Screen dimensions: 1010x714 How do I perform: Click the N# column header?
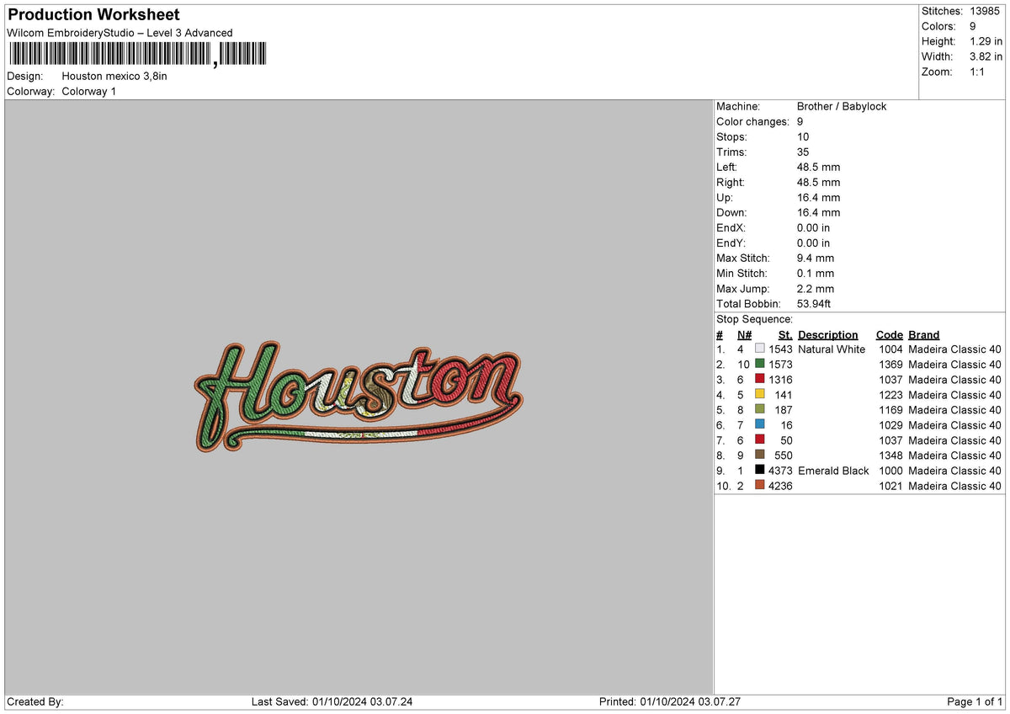(744, 334)
